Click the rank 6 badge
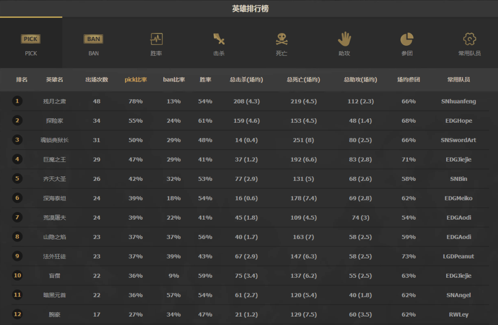The height and width of the screenshot is (325, 498). pos(17,198)
